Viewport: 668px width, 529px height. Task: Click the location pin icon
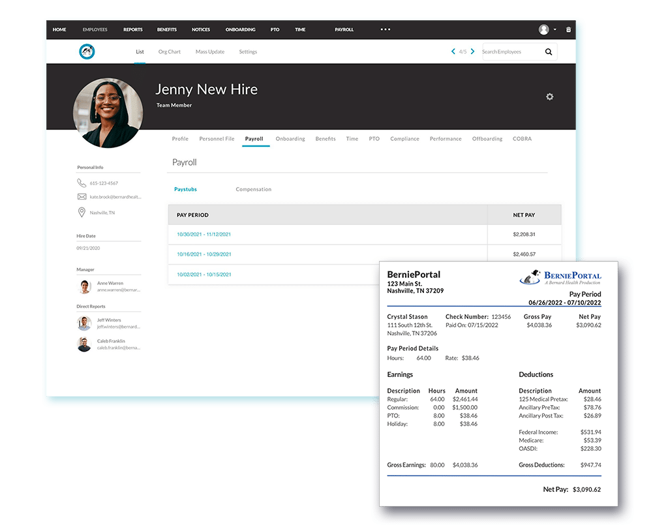(82, 213)
